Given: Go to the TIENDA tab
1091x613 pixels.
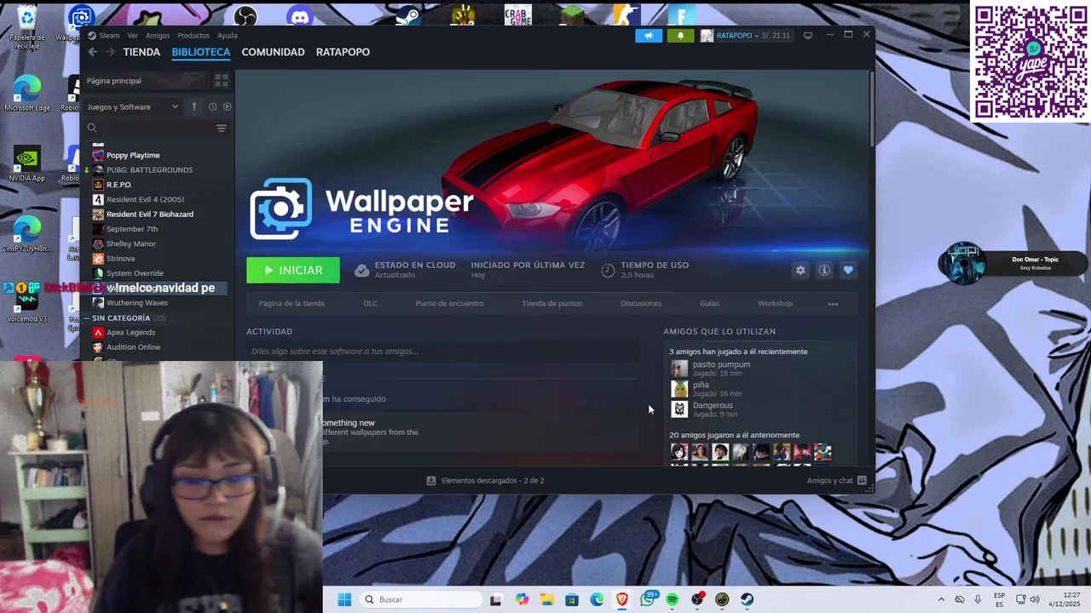Looking at the screenshot, I should tap(141, 52).
